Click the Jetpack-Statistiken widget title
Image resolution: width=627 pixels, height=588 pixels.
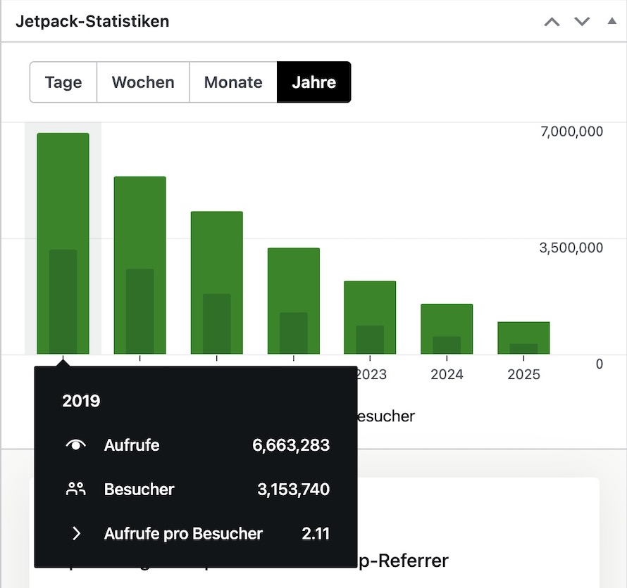[92, 21]
